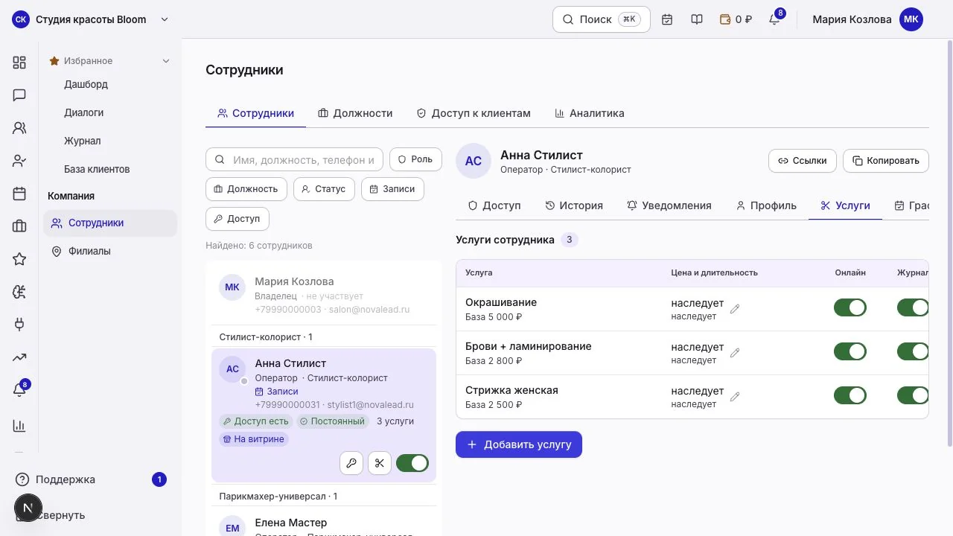Edit price for Брови + ламинирование with pencil
953x536 pixels.
pos(735,353)
